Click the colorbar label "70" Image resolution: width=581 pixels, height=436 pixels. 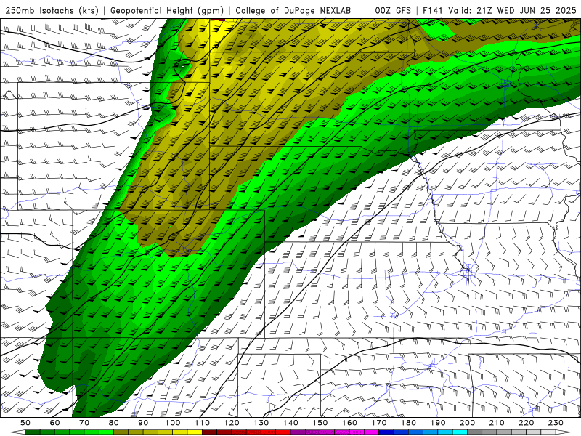coord(84,423)
